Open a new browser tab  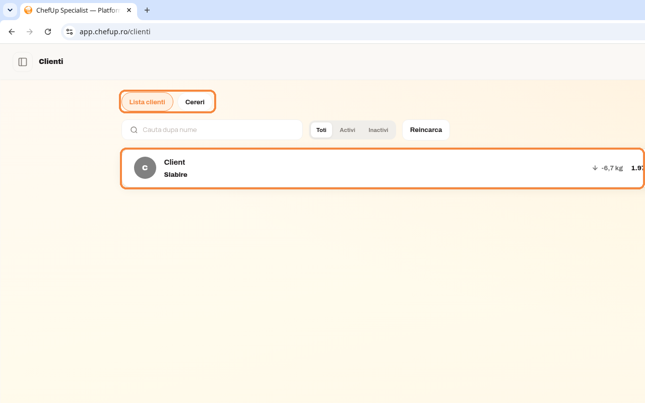click(x=147, y=10)
